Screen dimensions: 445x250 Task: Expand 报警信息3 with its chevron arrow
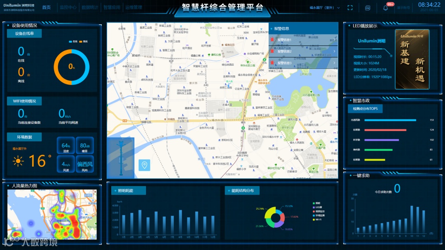click(334, 63)
